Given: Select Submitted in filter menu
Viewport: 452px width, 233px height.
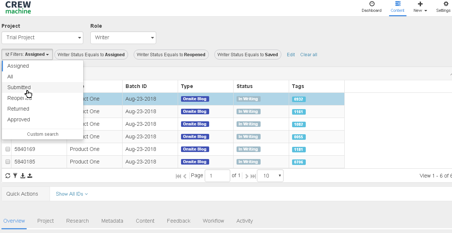Looking at the screenshot, I should [43, 87].
